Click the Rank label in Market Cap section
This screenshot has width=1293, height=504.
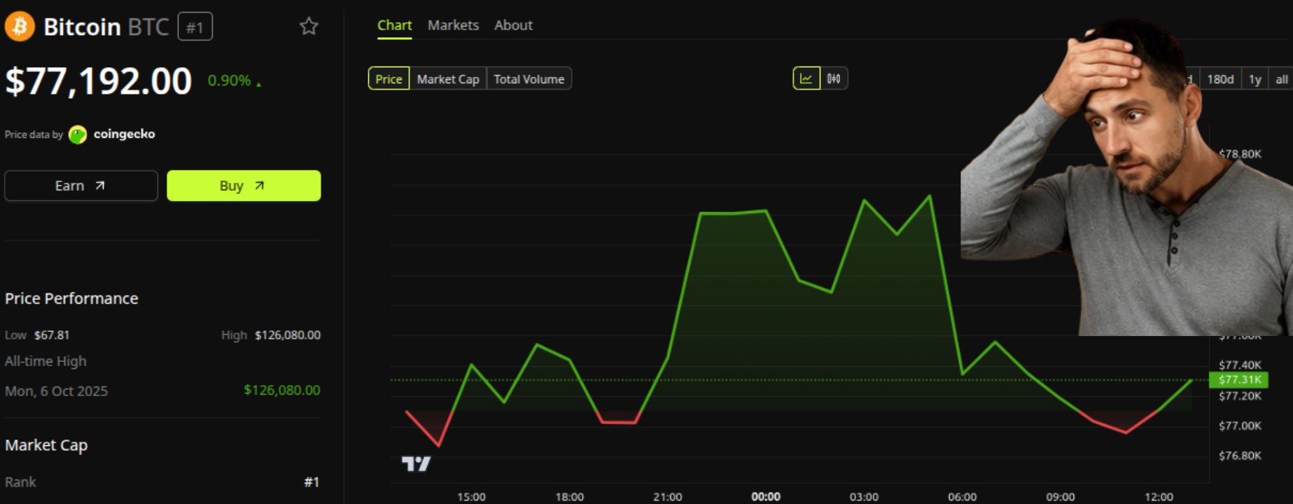pos(20,482)
